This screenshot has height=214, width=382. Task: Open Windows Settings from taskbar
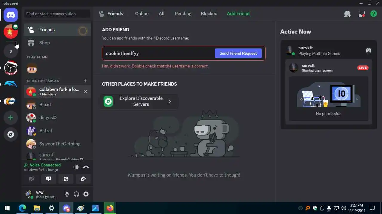[x=51, y=208]
